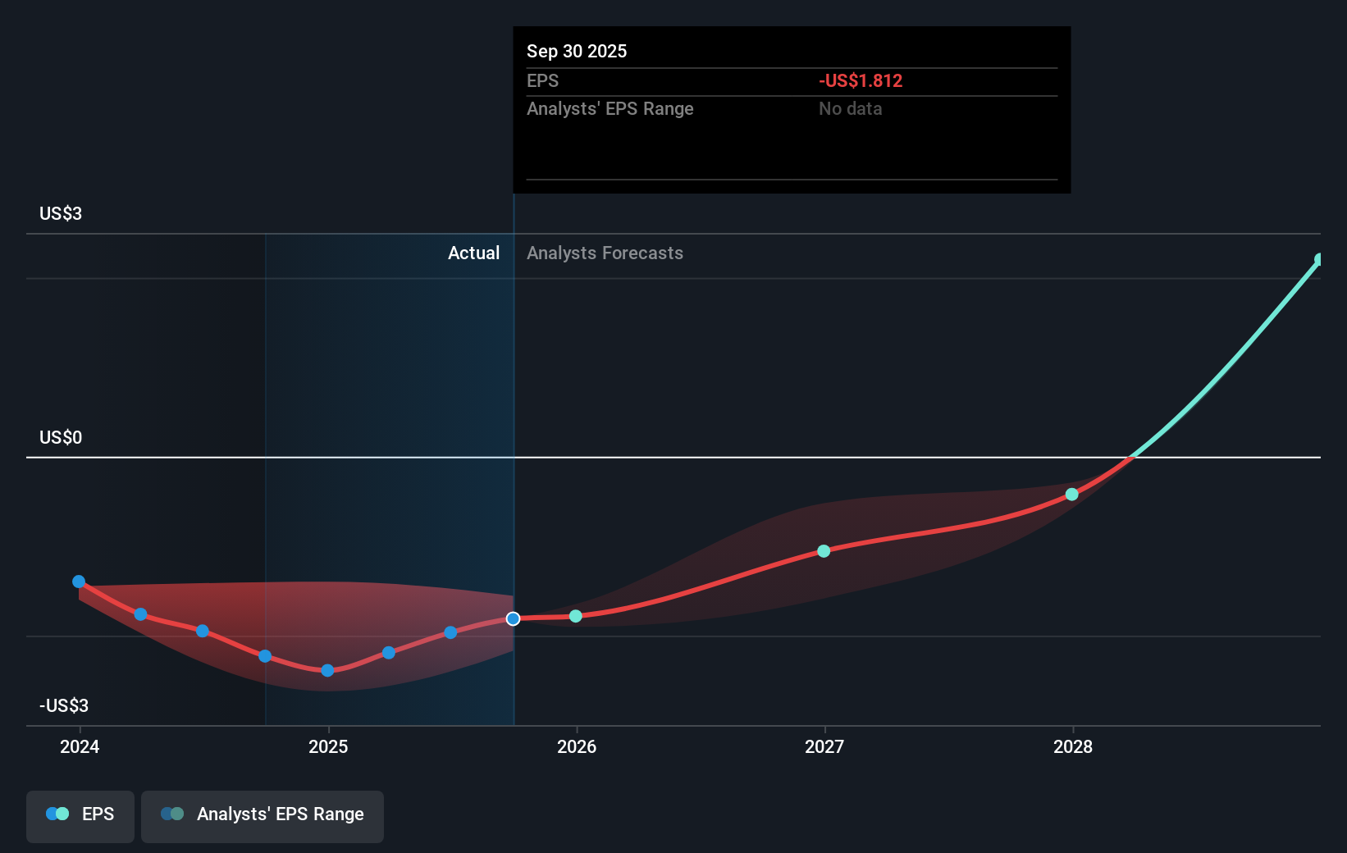The height and width of the screenshot is (853, 1347).
Task: Click the 2027 x-axis label
Action: pyautogui.click(x=824, y=746)
